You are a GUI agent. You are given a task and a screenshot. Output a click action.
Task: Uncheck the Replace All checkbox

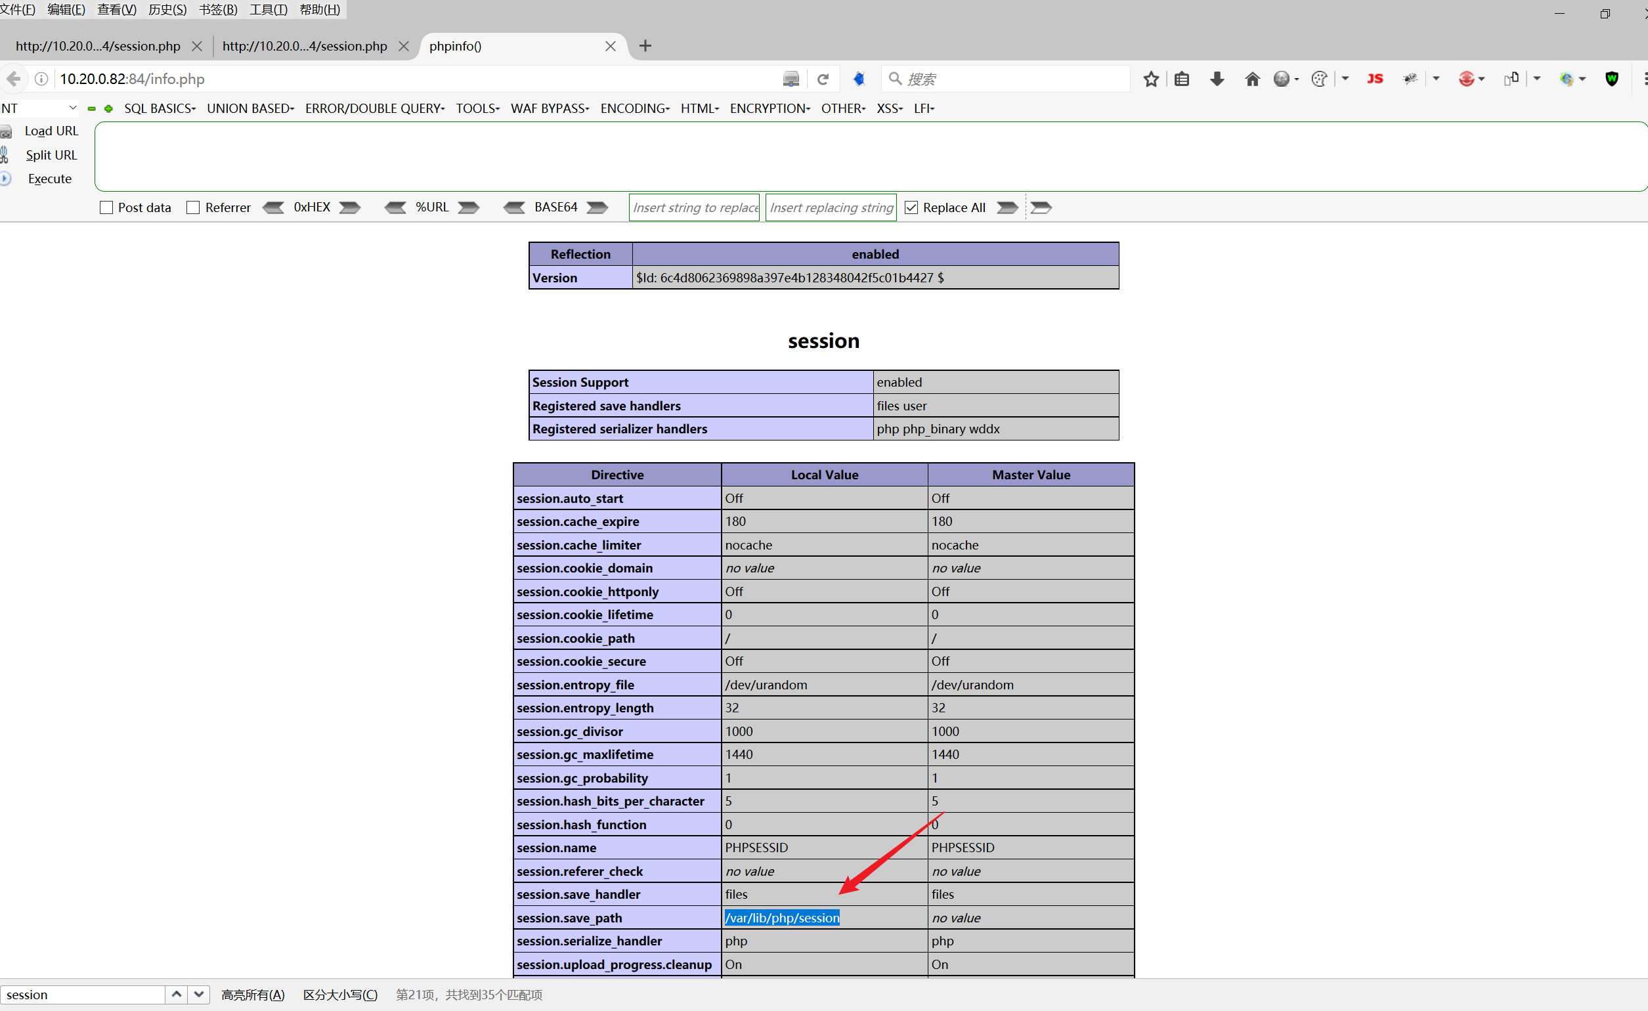tap(911, 207)
